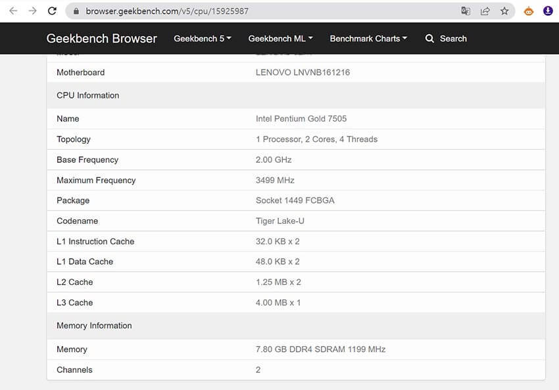
Task: Click the L2 Cache label
Action: 75,282
